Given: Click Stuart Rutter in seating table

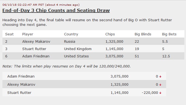Looking at the screenshot, I should (x=34, y=49).
